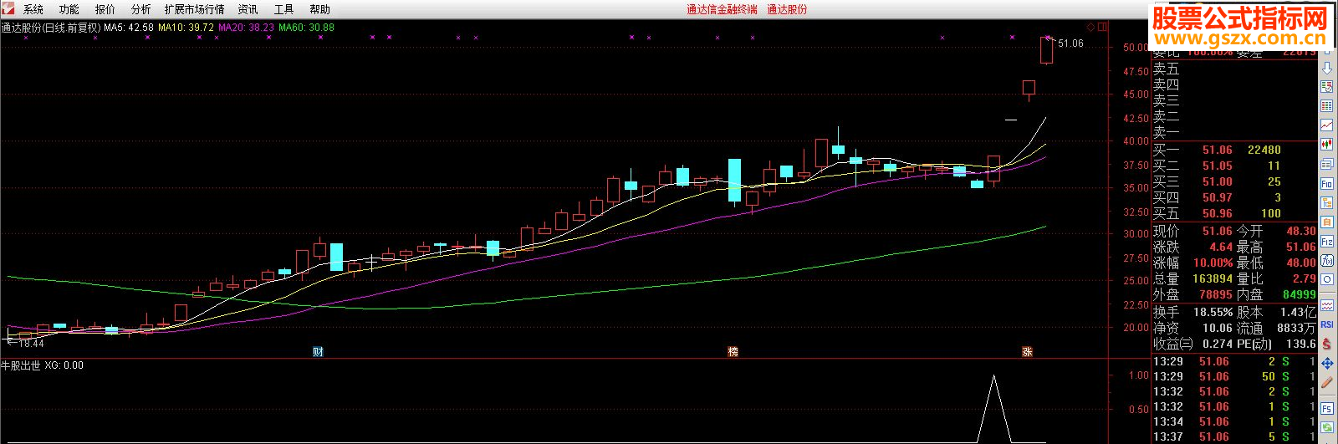This screenshot has width=1338, height=444.
Task: Click the 换手 18.55% value
Action: 1213,311
